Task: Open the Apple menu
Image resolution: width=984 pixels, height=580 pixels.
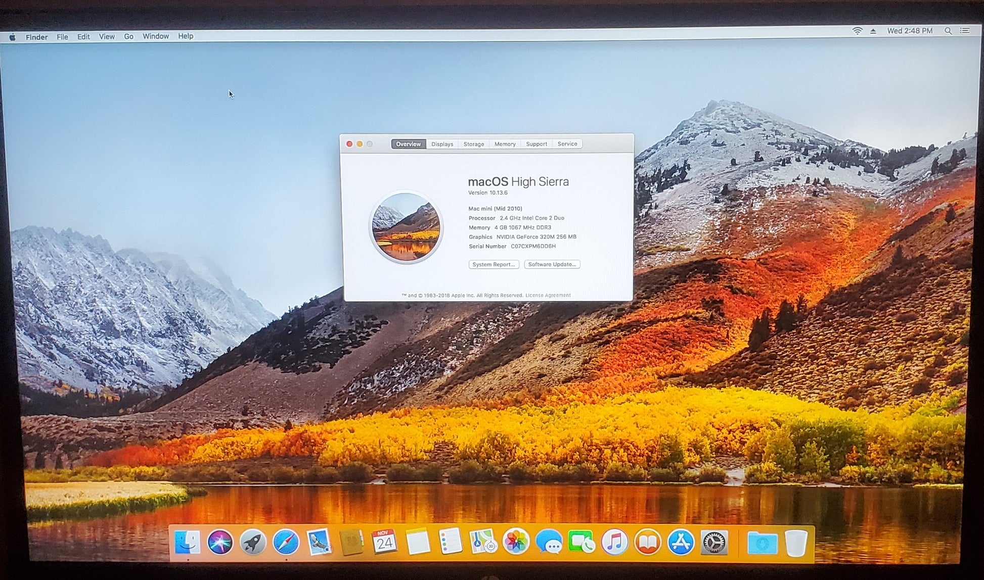Action: [12, 37]
